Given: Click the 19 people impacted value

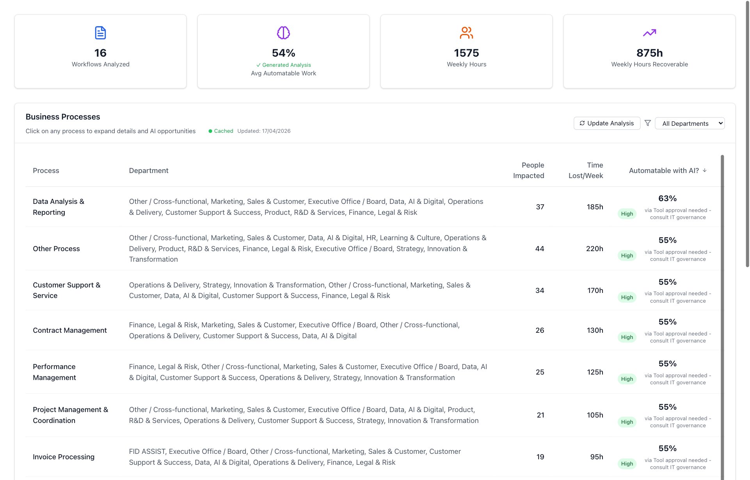Looking at the screenshot, I should (x=540, y=457).
